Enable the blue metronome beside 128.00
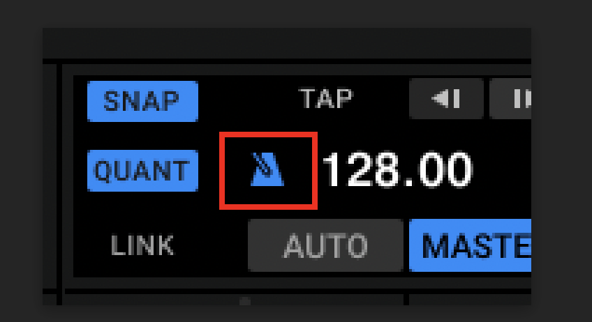Image resolution: width=592 pixels, height=322 pixels. tap(267, 169)
